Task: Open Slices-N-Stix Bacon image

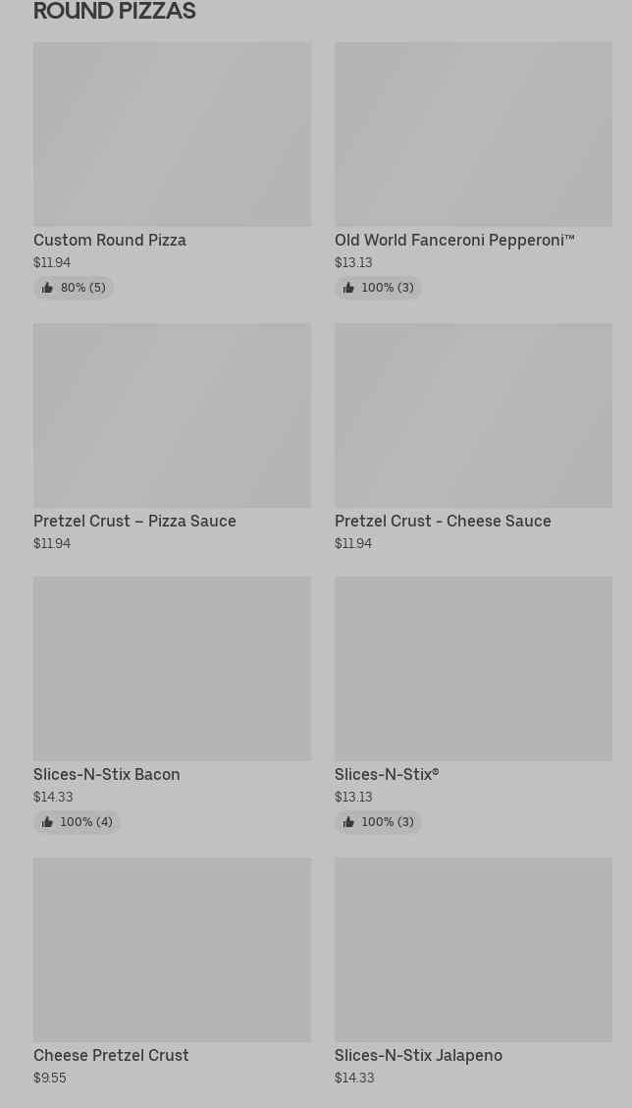Action: (172, 668)
